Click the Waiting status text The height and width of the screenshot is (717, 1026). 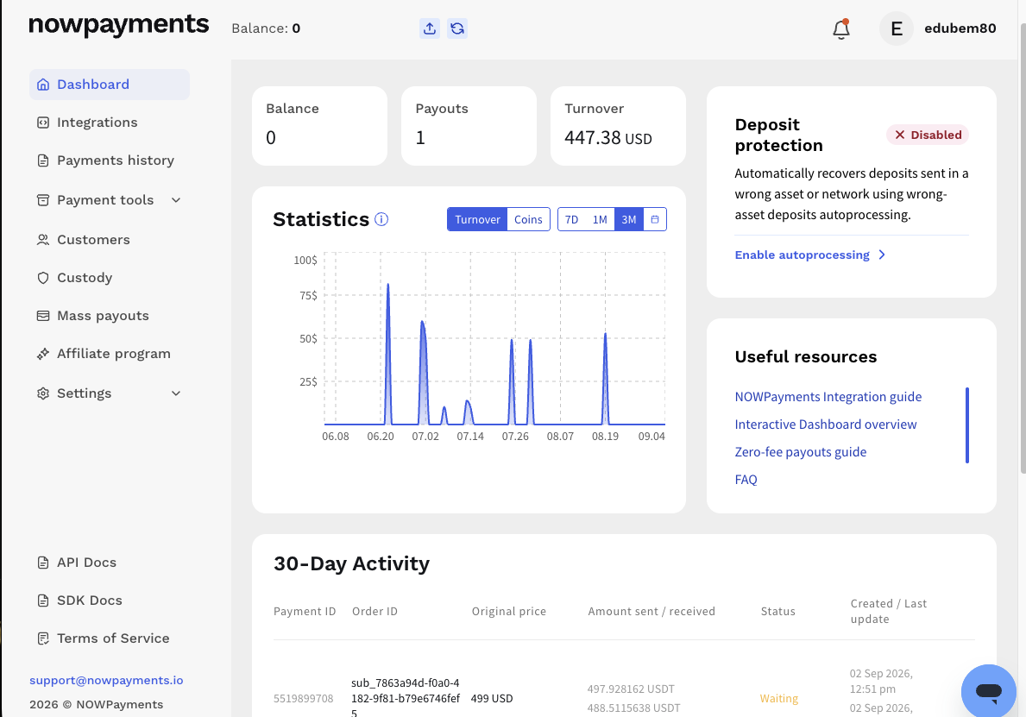coord(778,699)
